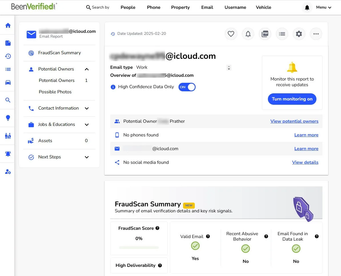Click the Turn monitoring on button
The image size is (341, 276).
click(292, 99)
